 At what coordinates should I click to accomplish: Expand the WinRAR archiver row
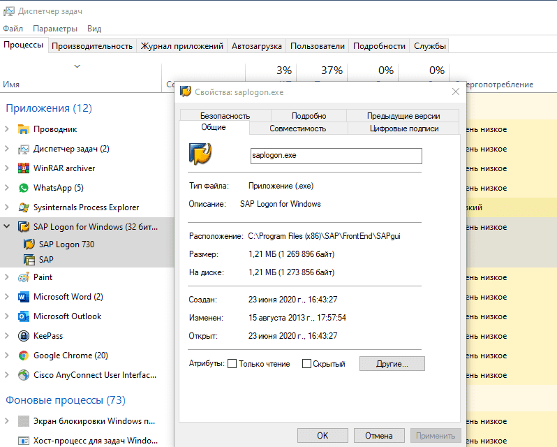(7, 168)
